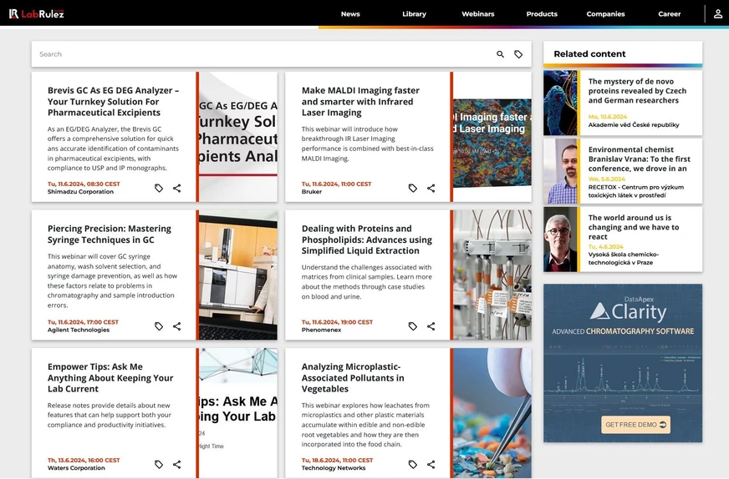Go to Webinars section
This screenshot has height=479, width=729.
click(478, 14)
